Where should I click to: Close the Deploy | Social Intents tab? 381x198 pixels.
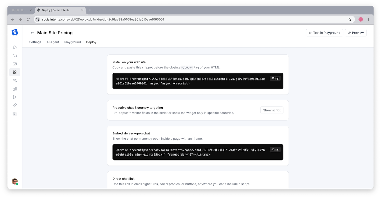pos(82,10)
